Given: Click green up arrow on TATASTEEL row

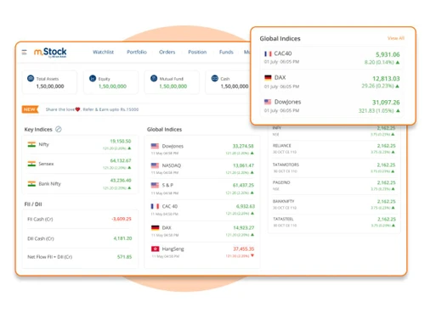Looking at the screenshot, I should 393,226.
